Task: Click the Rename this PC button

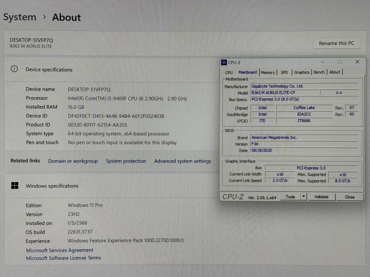Action: 336,43
